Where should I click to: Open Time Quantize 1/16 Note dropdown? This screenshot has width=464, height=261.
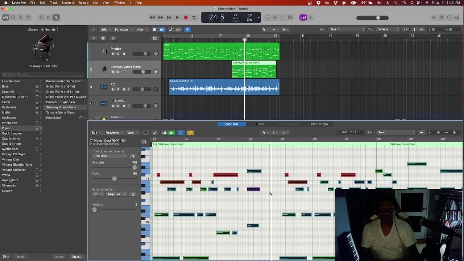(110, 156)
